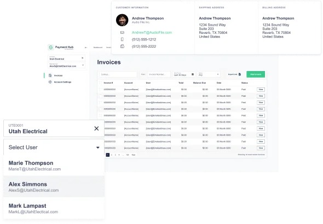Click the mobile phone icon beside (512) 555-1212
The height and width of the screenshot is (224, 323).
122,39
